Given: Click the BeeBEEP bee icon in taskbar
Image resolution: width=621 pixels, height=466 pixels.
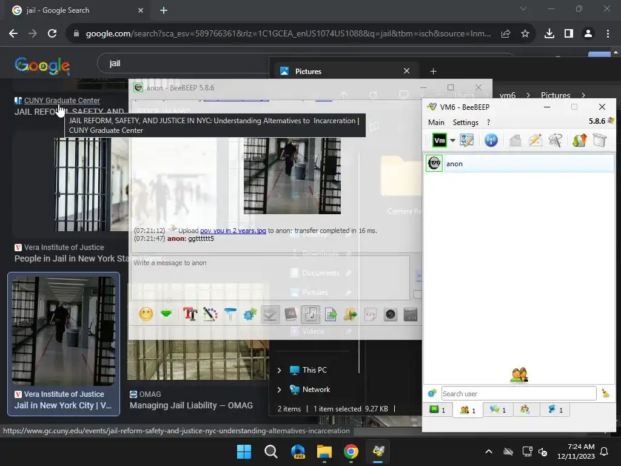Looking at the screenshot, I should point(378,451).
